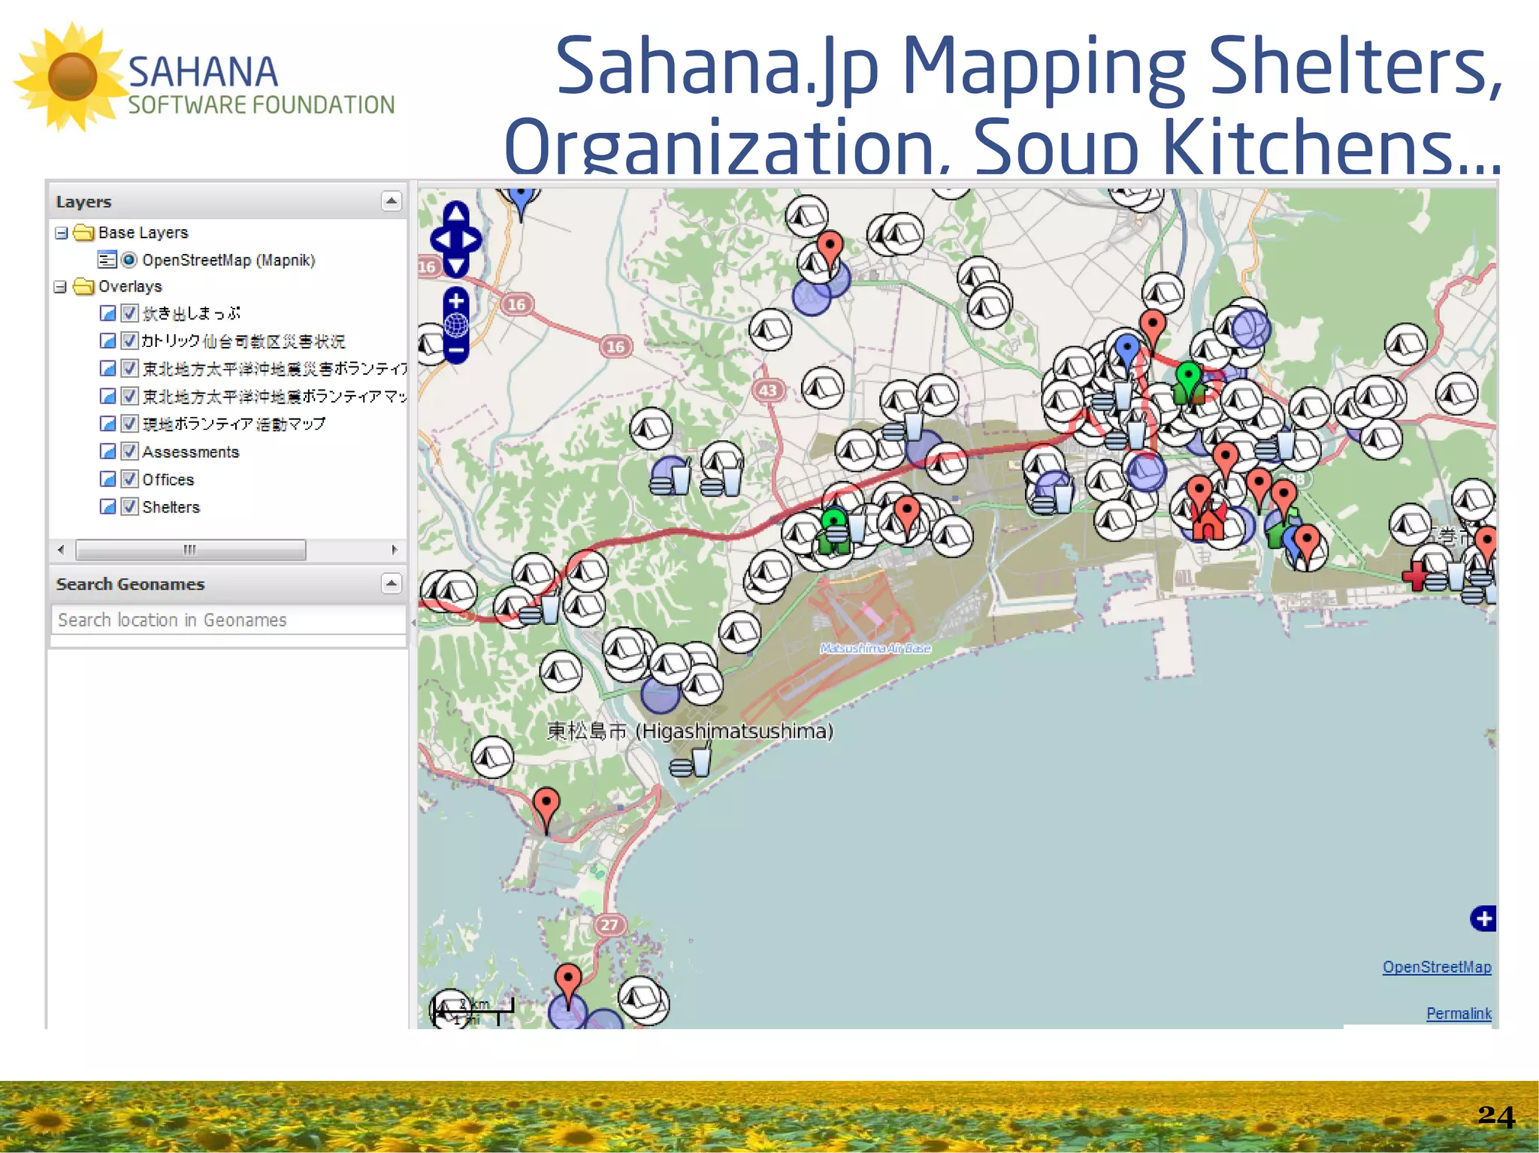Image resolution: width=1539 pixels, height=1153 pixels.
Task: Zoom to world extent with globe icon
Action: 456,325
